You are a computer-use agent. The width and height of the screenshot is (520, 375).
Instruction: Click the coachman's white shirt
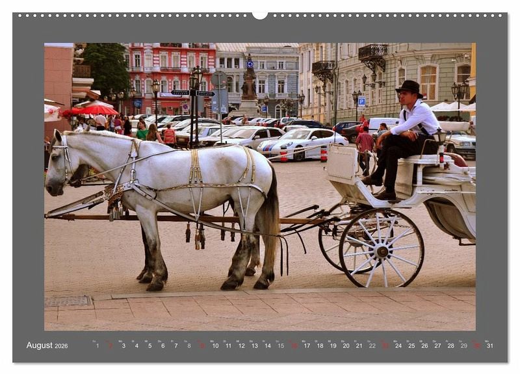tap(416, 118)
